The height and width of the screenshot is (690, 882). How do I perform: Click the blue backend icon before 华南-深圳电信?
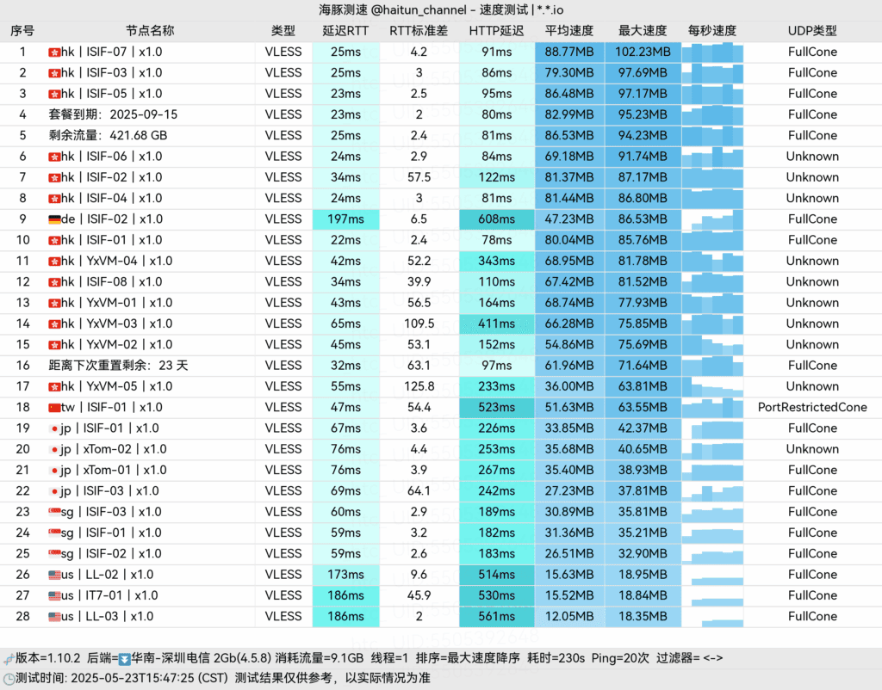(124, 658)
